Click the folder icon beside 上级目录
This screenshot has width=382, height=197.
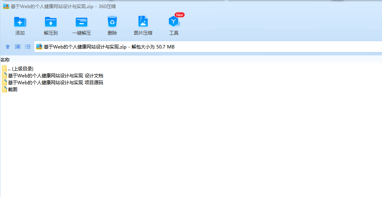[x=4, y=69]
